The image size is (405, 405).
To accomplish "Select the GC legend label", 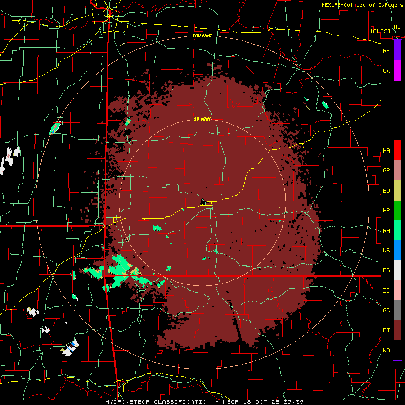I will 387,310.
